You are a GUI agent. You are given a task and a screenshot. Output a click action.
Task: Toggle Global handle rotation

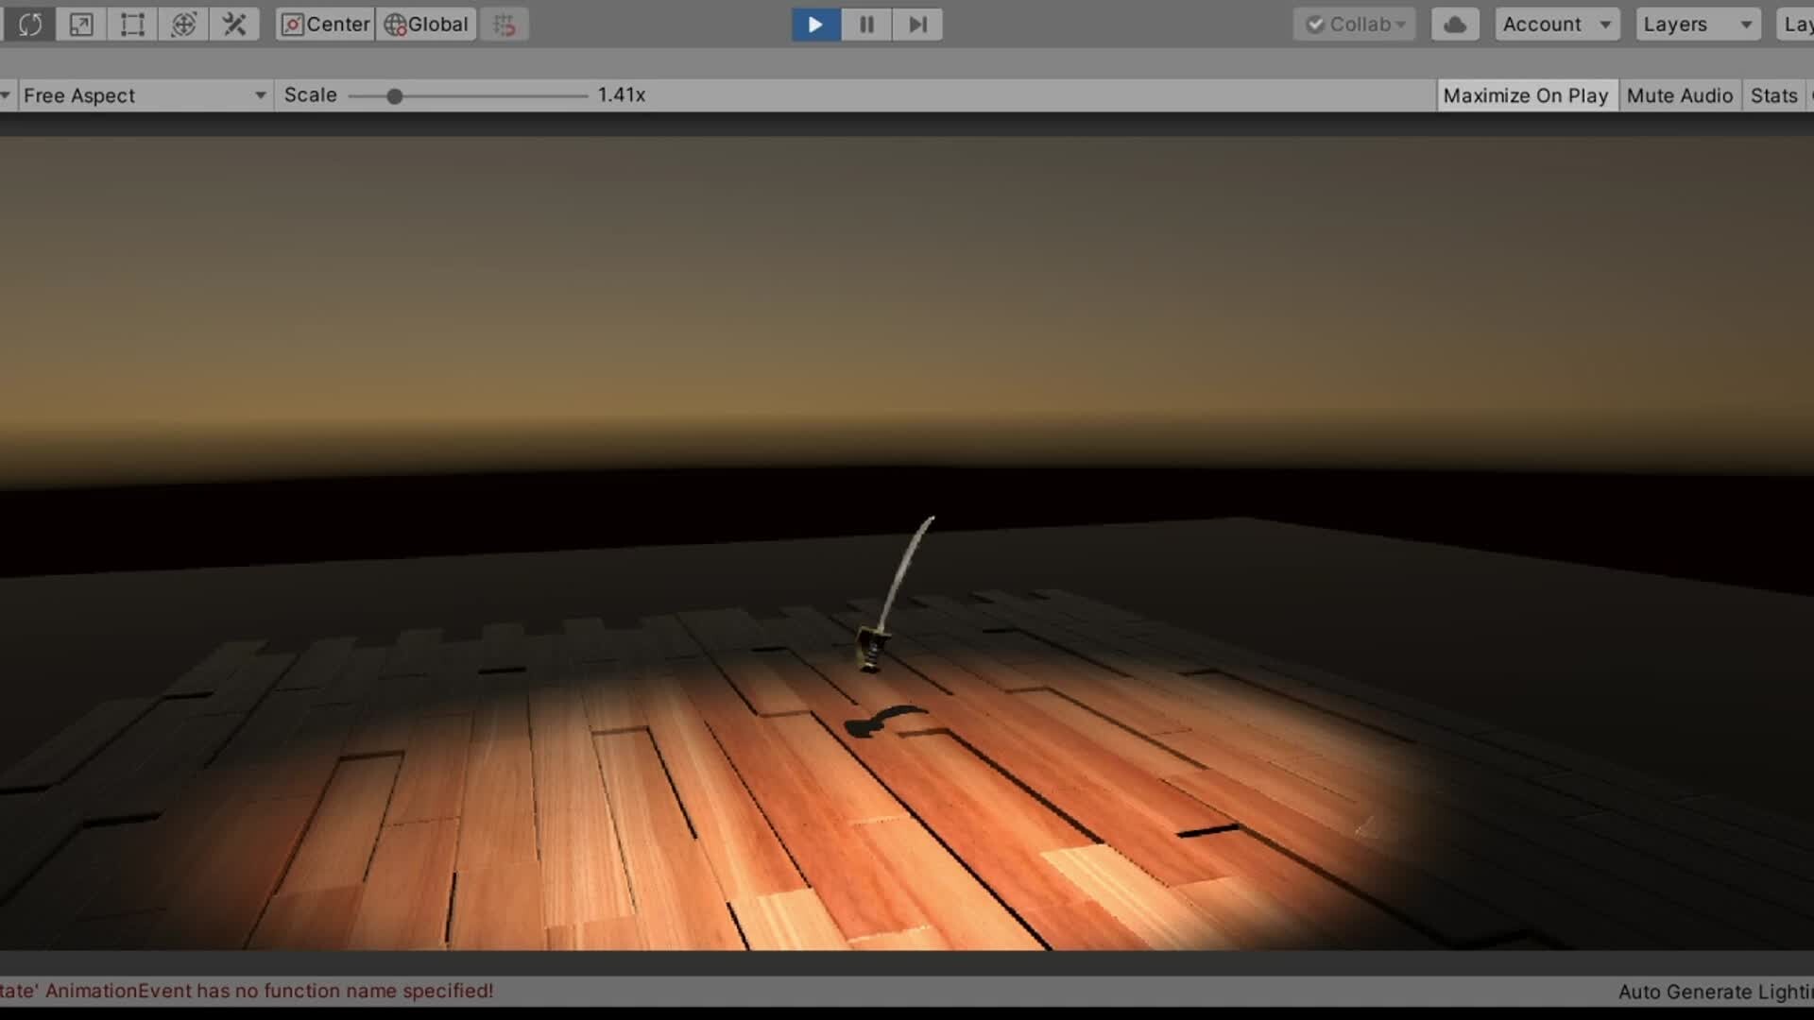(427, 25)
